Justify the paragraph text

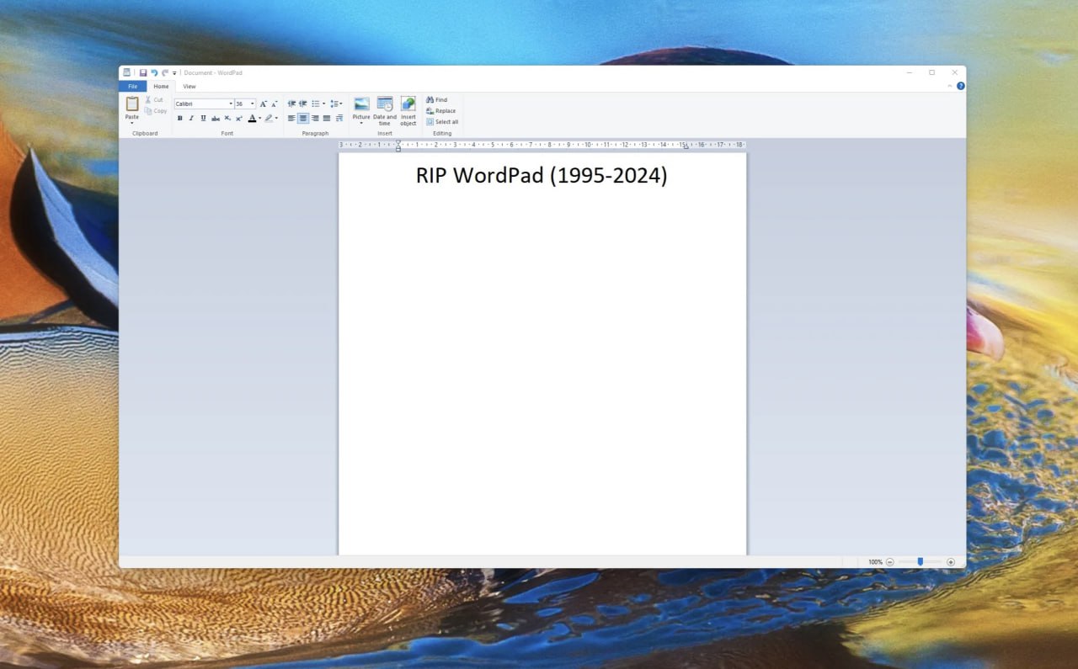pyautogui.click(x=327, y=118)
